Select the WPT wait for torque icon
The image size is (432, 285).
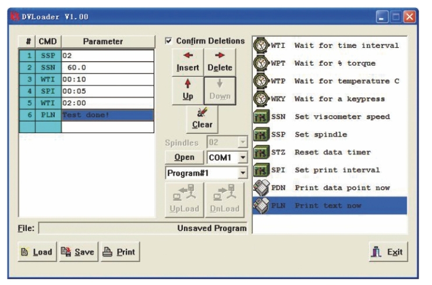(262, 63)
